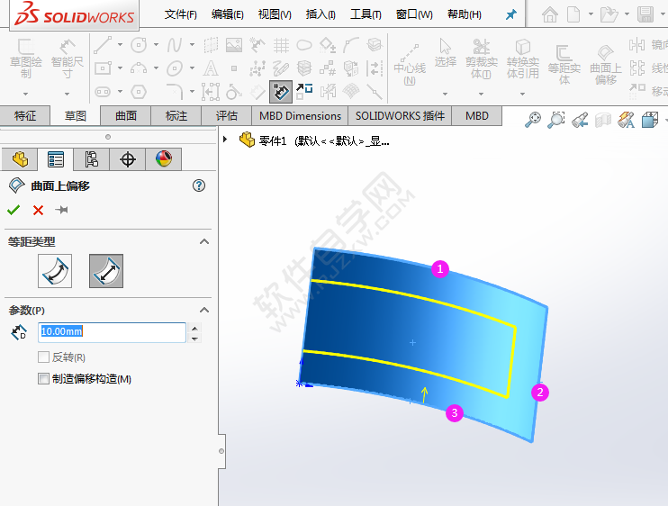This screenshot has height=506, width=668.
Task: Click the Previous View icon
Action: (580, 120)
